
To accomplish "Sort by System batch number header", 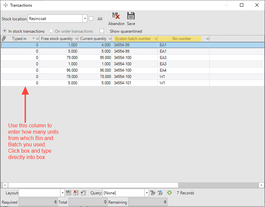I will [133, 39].
